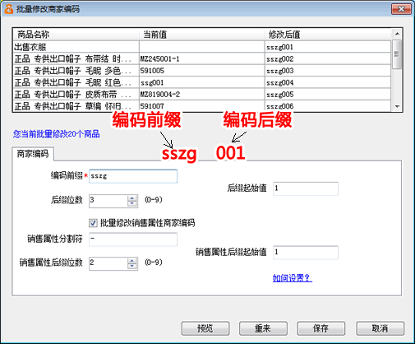The image size is (415, 344).
Task: Save changes with the 保存 button
Action: [x=321, y=328]
